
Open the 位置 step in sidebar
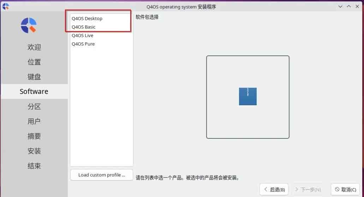34,62
